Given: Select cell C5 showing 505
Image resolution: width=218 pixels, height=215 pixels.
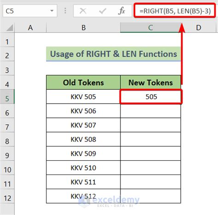Looking at the screenshot, I should click(x=151, y=97).
